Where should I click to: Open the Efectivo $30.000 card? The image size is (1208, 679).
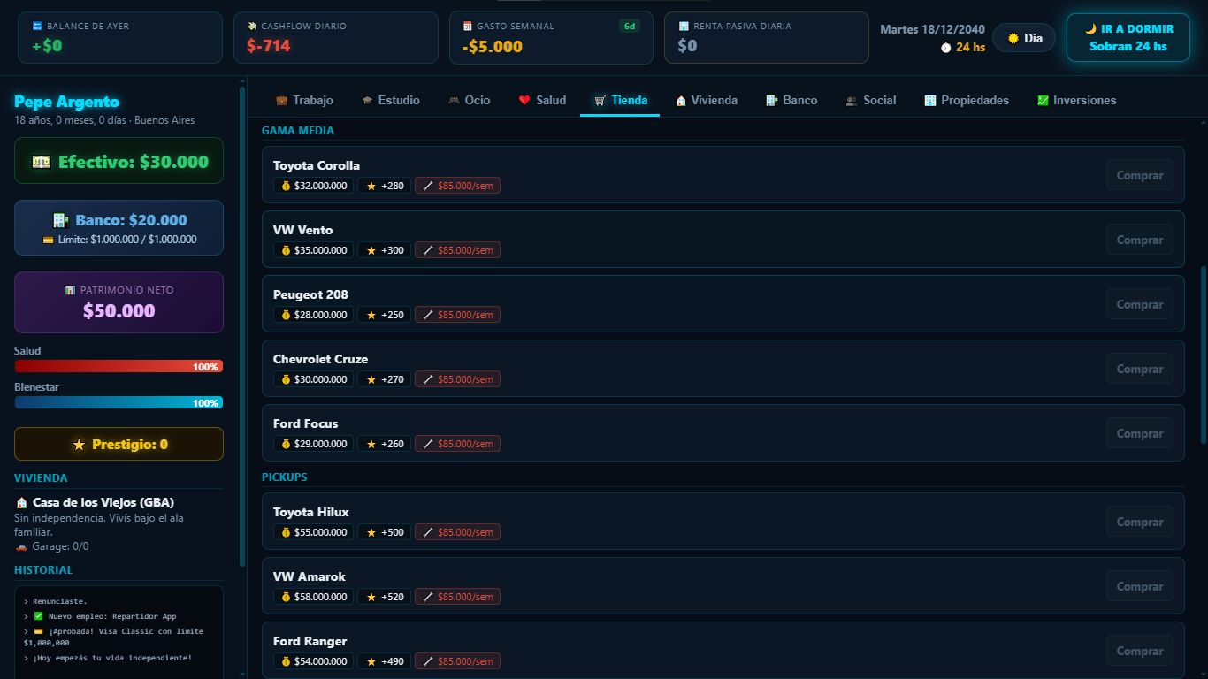pyautogui.click(x=119, y=161)
